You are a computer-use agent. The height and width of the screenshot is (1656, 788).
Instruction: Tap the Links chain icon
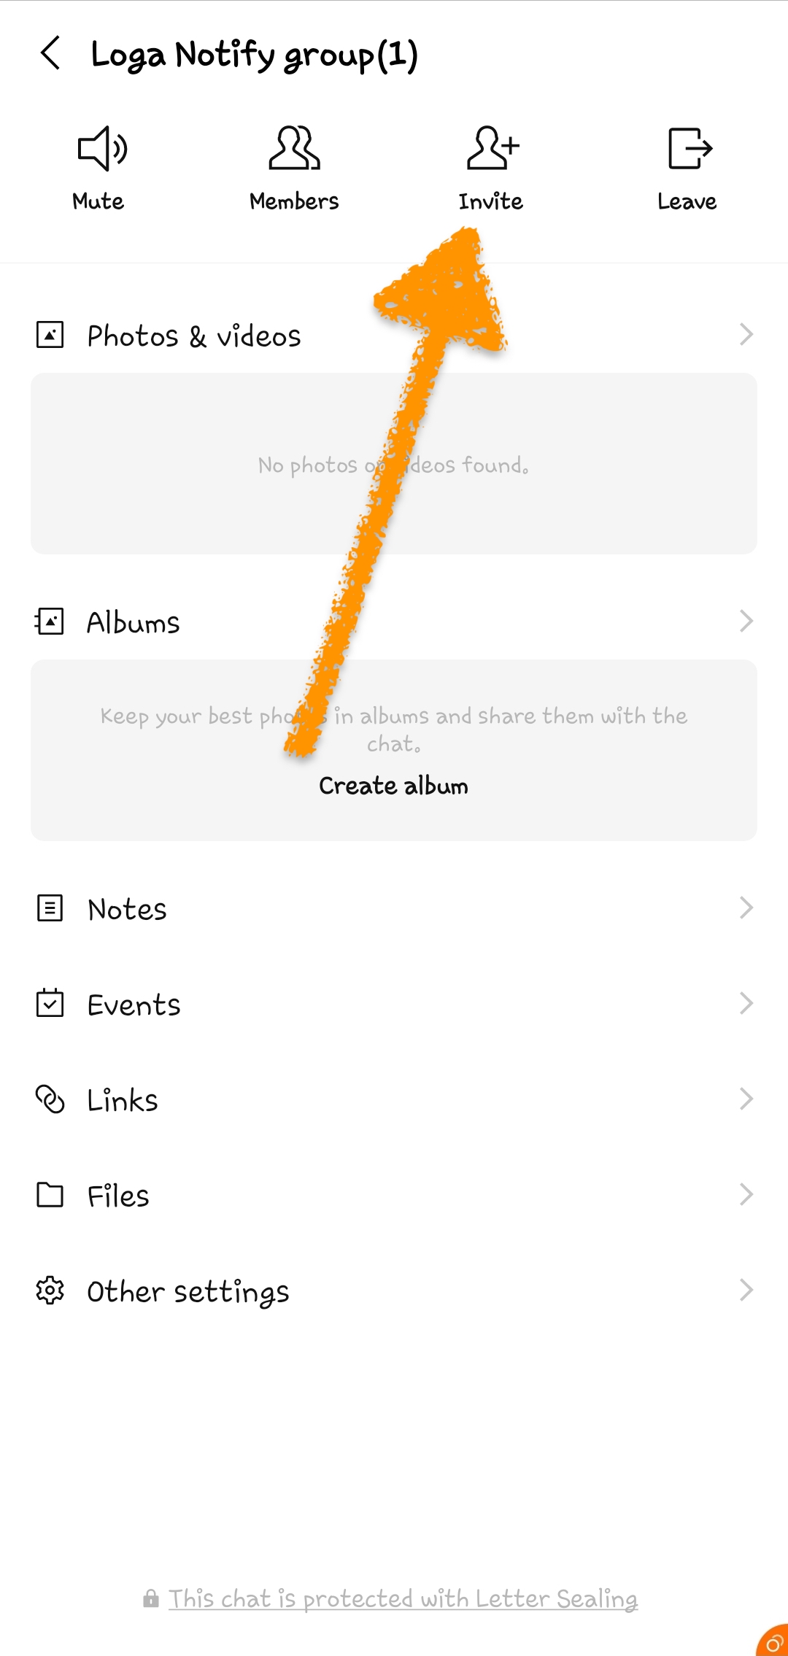pyautogui.click(x=50, y=1099)
